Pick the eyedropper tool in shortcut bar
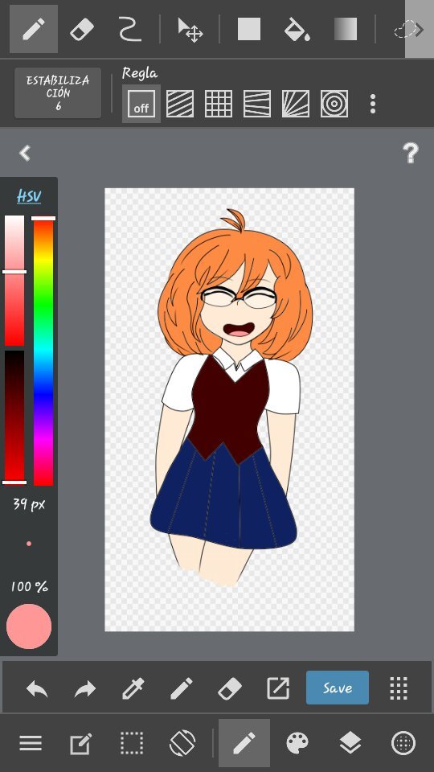Image resolution: width=434 pixels, height=772 pixels. pos(133,688)
